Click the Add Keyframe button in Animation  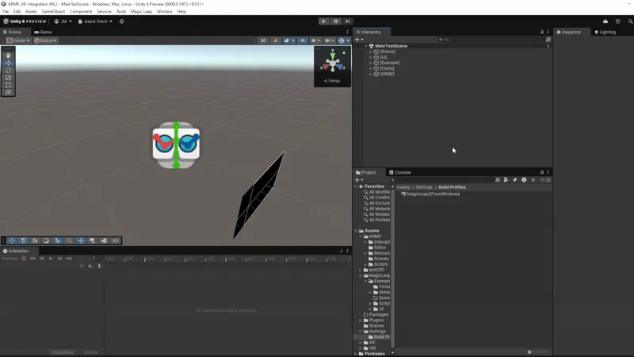(90, 266)
